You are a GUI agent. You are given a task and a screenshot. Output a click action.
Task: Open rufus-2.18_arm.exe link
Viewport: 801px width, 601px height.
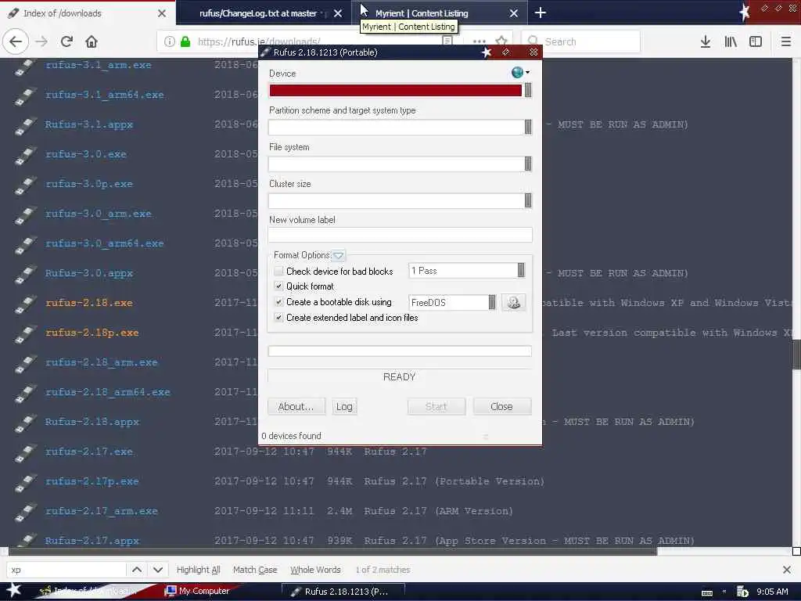point(101,362)
